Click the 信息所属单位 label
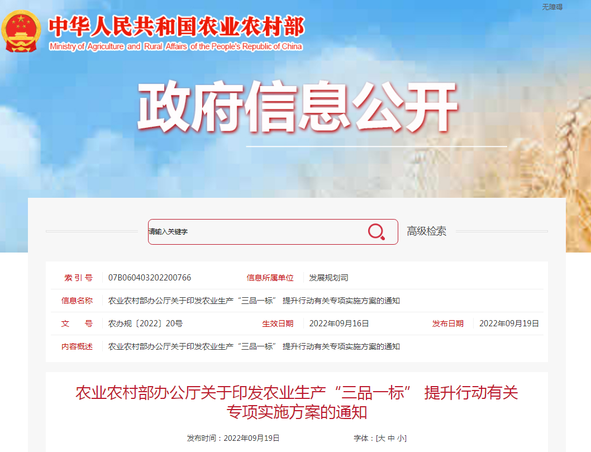Viewport: 591px width, 452px height. [270, 278]
